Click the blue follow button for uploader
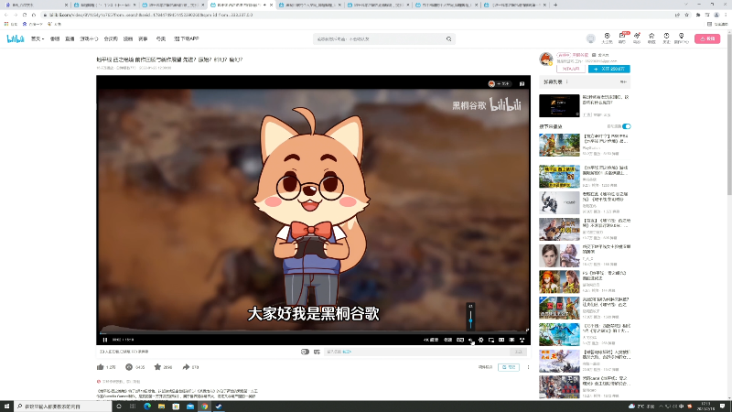Screen dimensions: 732x412 608,69
